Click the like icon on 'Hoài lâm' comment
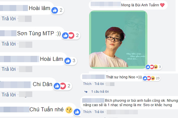The image size is (178, 118). click(x=55, y=10)
